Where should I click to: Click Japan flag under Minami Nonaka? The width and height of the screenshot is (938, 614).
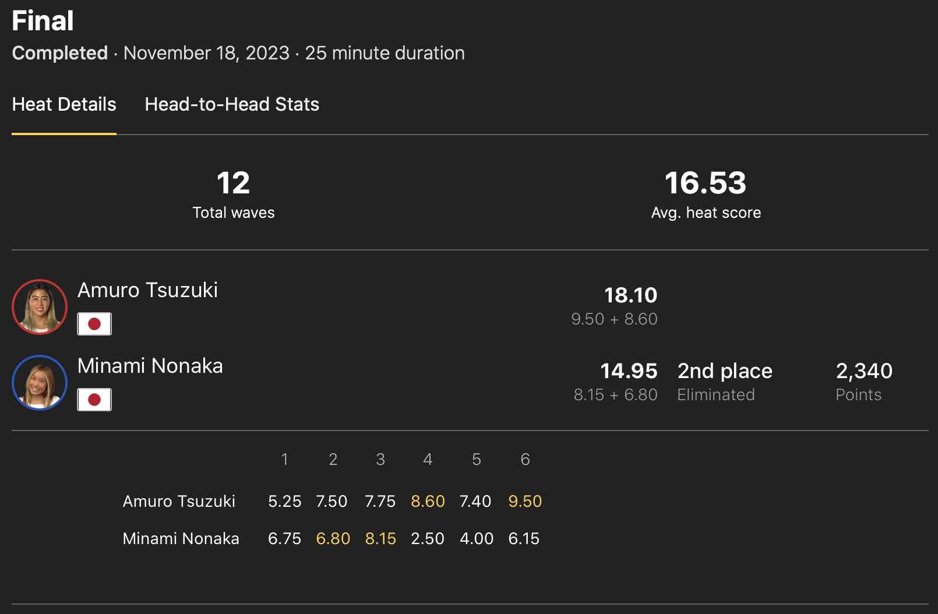click(94, 400)
